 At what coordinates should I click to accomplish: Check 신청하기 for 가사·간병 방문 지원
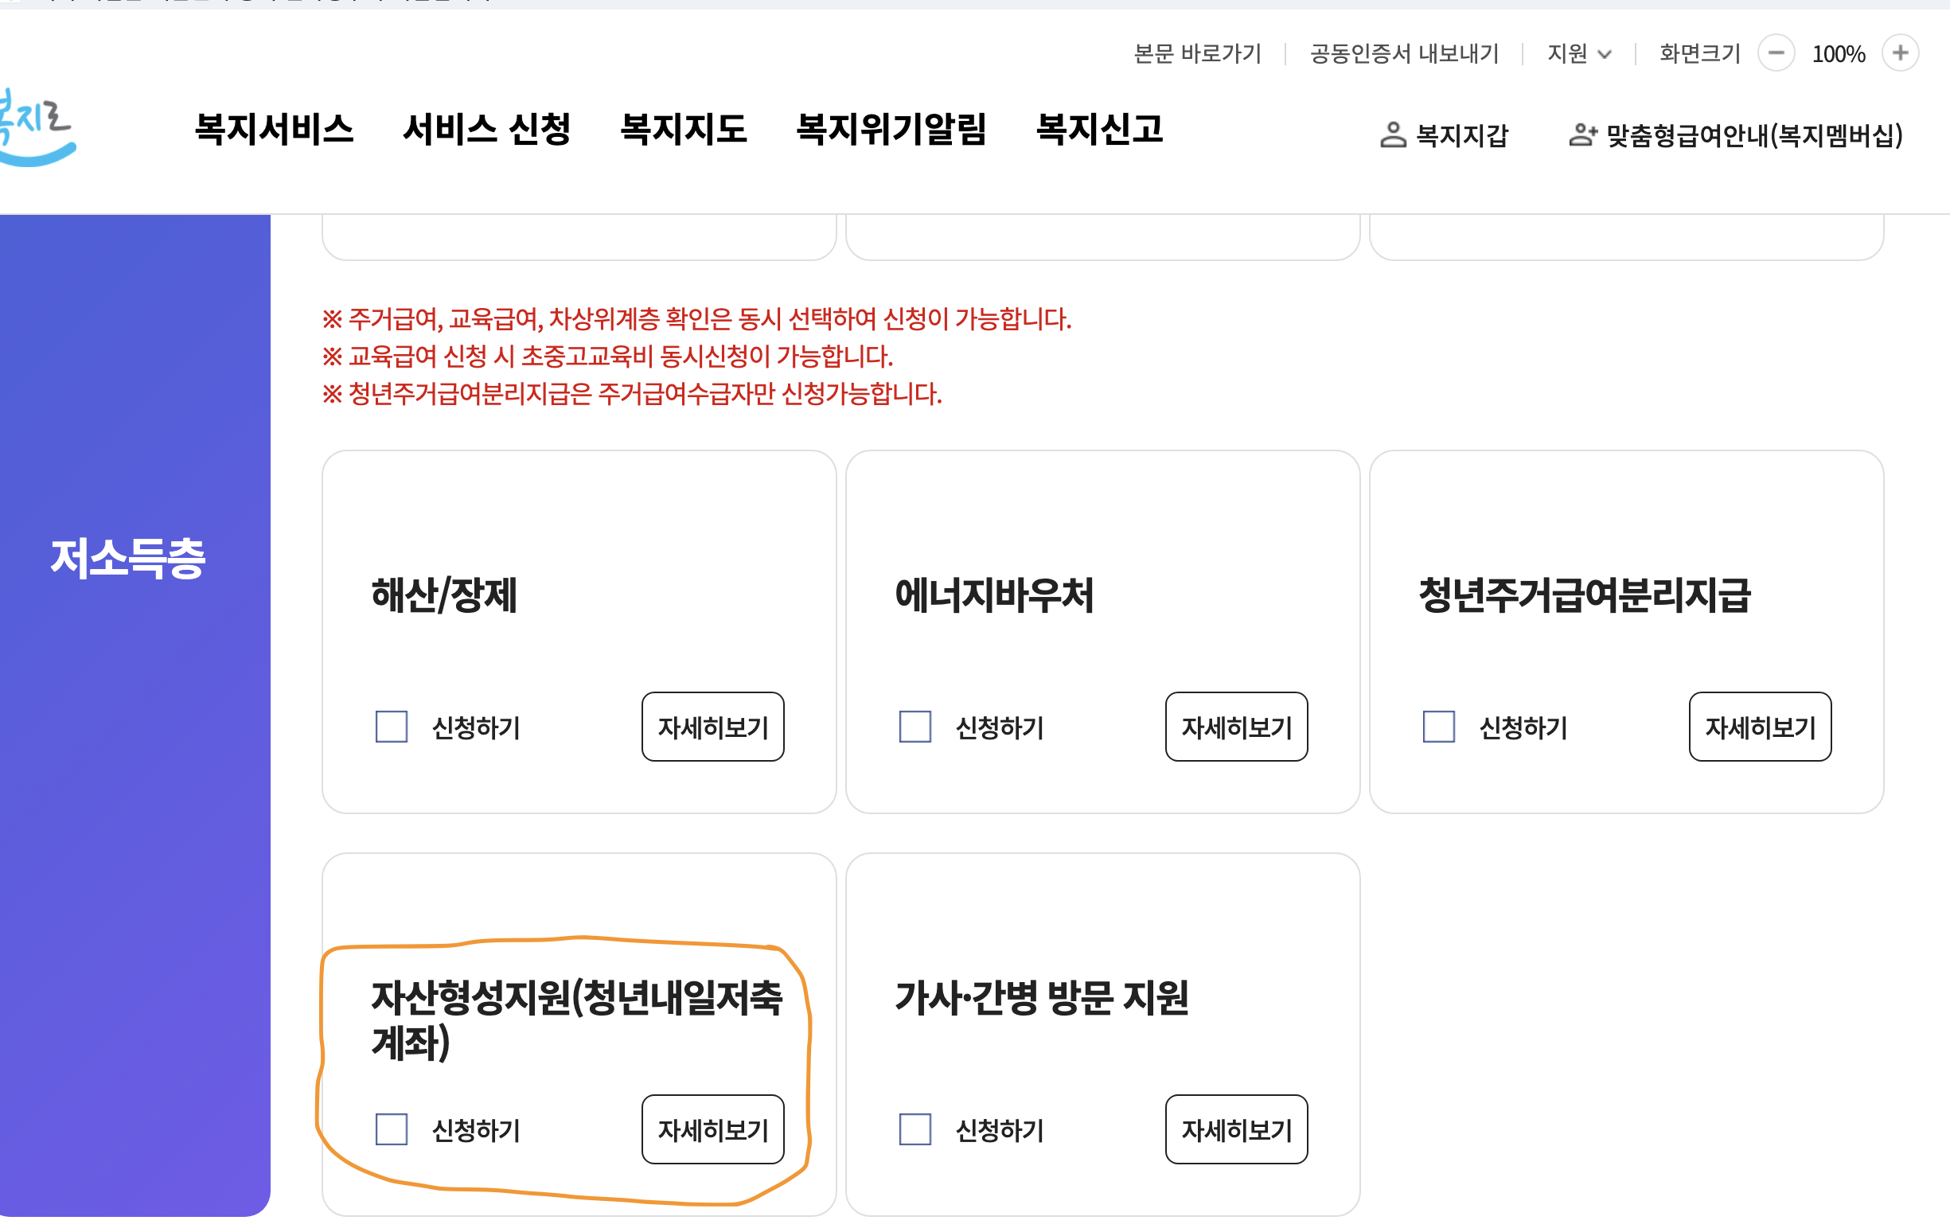pos(915,1129)
